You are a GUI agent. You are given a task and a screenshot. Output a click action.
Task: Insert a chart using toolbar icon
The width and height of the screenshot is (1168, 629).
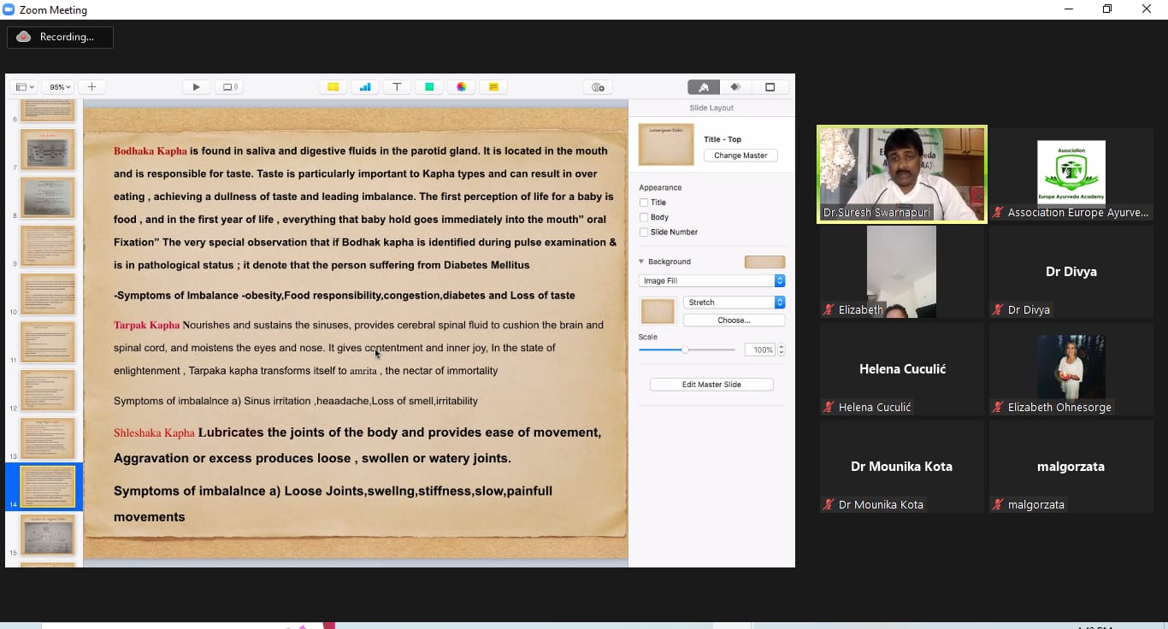point(365,87)
